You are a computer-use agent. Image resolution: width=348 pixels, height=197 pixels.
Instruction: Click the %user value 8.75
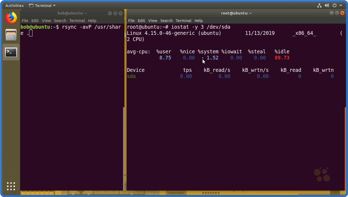[x=165, y=58]
